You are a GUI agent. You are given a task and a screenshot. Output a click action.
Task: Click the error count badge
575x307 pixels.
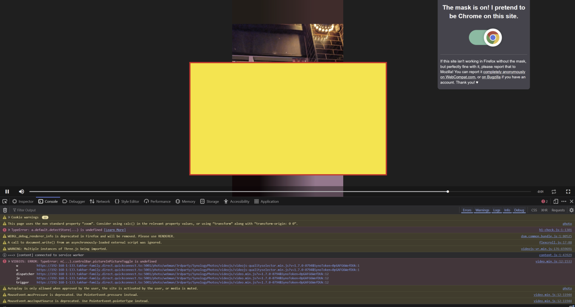[x=544, y=202]
